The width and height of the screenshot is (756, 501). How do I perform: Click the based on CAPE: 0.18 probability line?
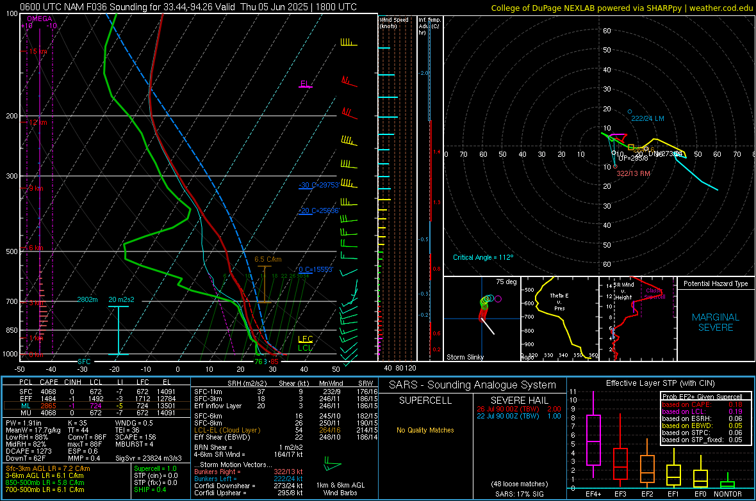point(702,404)
